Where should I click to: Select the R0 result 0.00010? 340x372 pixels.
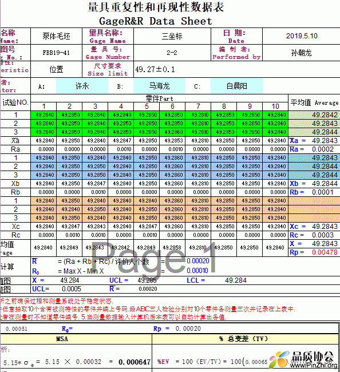197,271
